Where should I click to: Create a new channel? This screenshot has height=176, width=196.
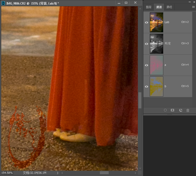coord(180,110)
